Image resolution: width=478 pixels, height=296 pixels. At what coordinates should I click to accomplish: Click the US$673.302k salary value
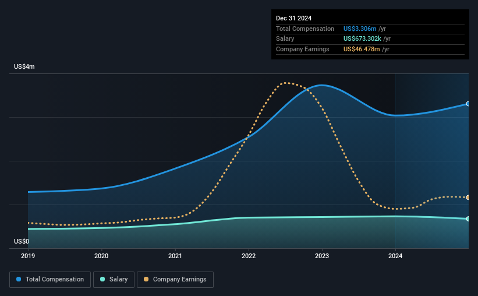[x=362, y=39]
